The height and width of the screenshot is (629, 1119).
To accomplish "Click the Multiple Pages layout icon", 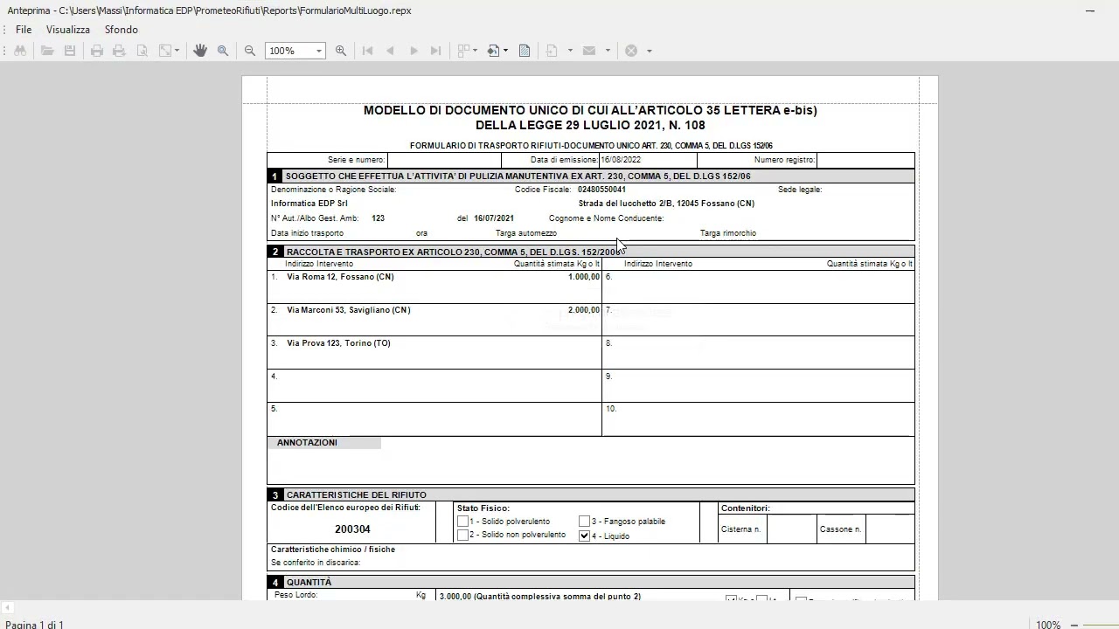I will coord(463,51).
